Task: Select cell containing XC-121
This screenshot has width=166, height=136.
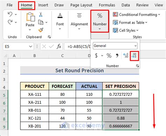Action: click(x=35, y=118)
